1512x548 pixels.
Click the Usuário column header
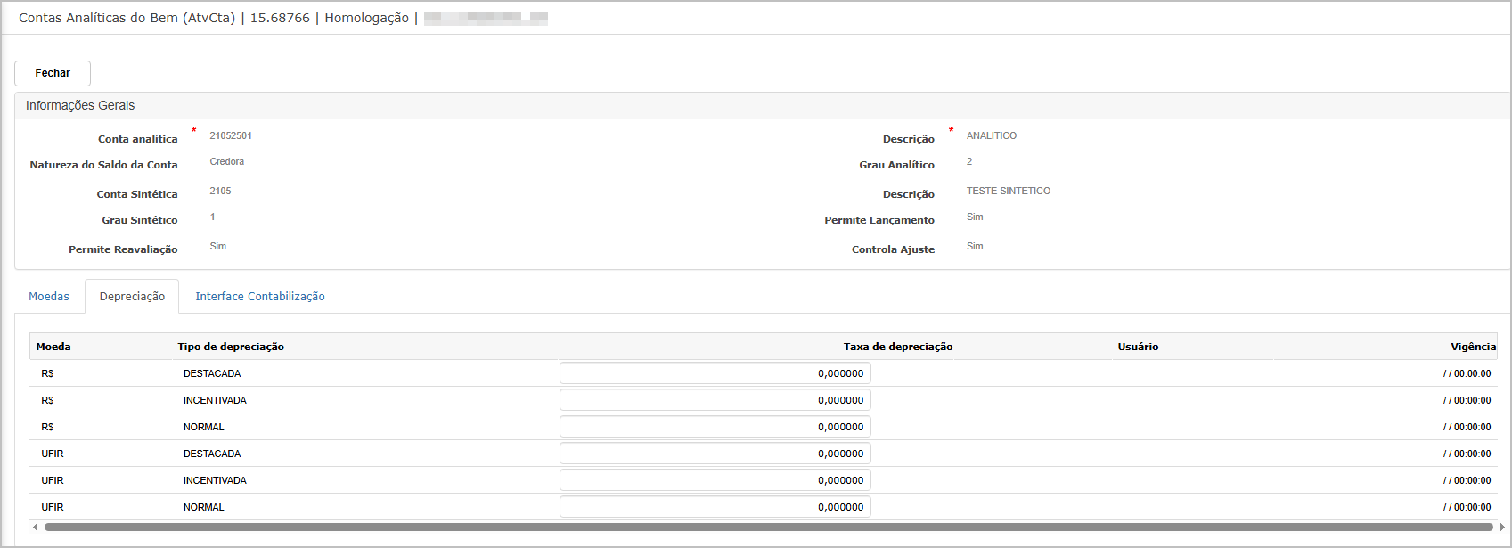click(1138, 347)
